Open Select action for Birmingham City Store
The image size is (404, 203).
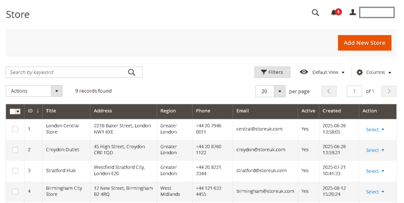pos(375,192)
